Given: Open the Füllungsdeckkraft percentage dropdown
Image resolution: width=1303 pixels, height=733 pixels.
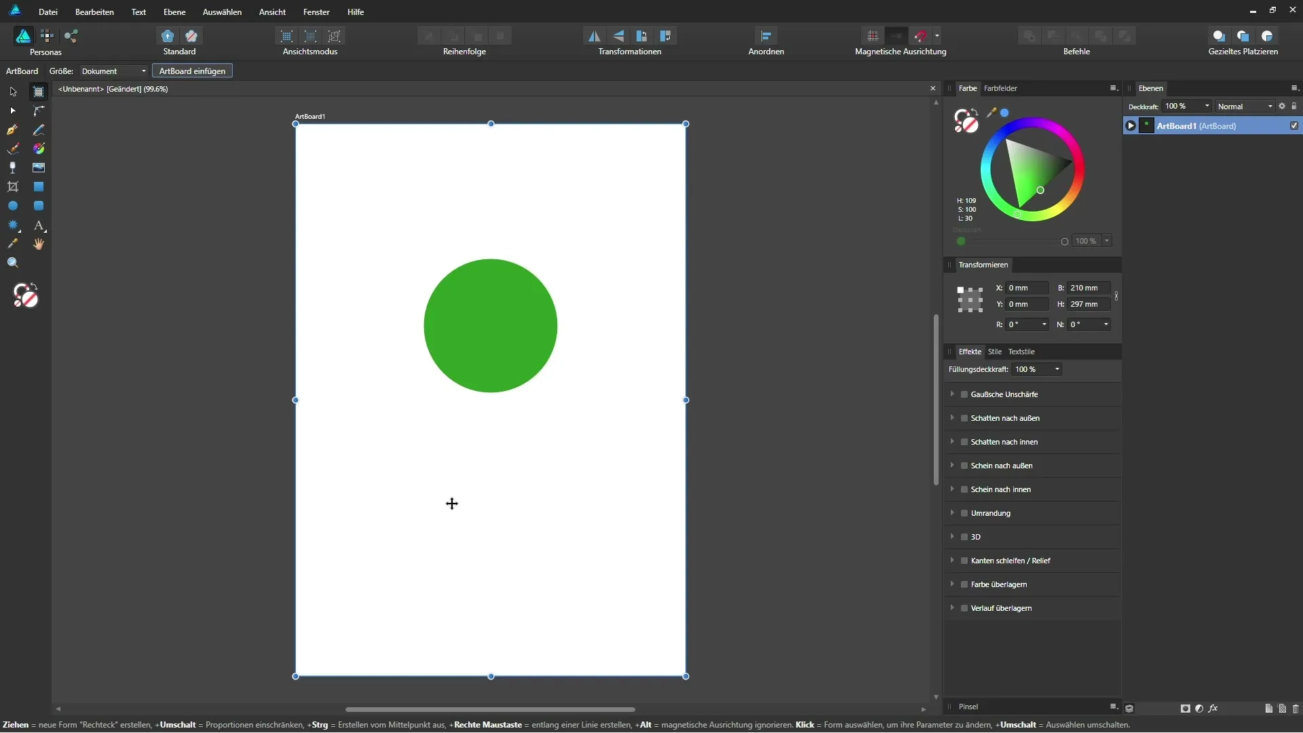Looking at the screenshot, I should point(1036,369).
